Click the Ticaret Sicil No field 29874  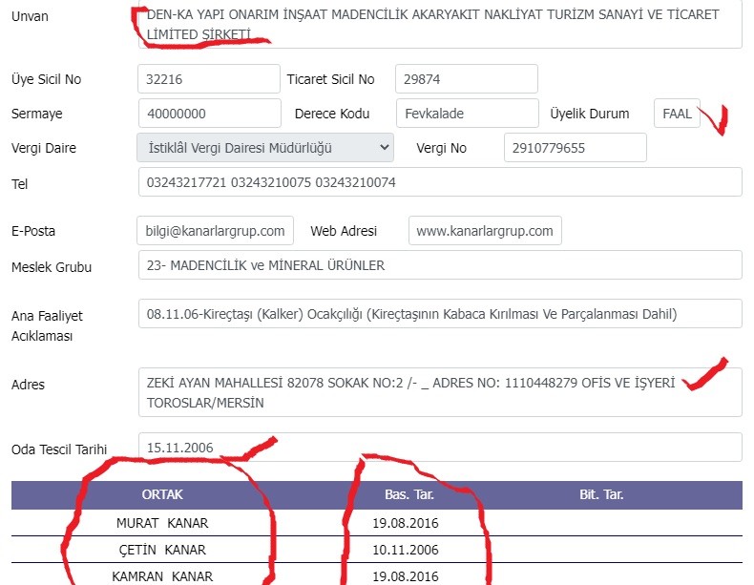pos(467,79)
